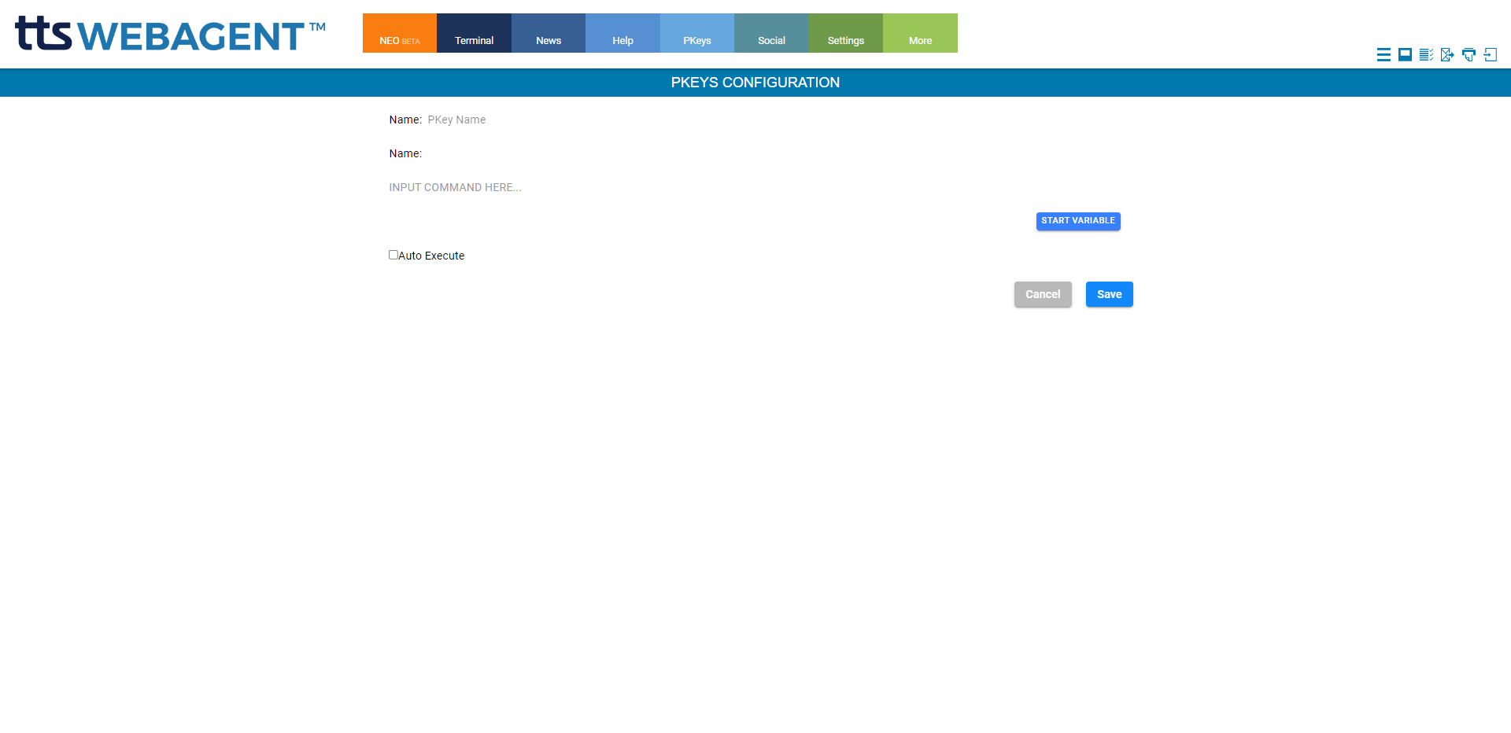Click the window panel layout icon

tap(1405, 54)
